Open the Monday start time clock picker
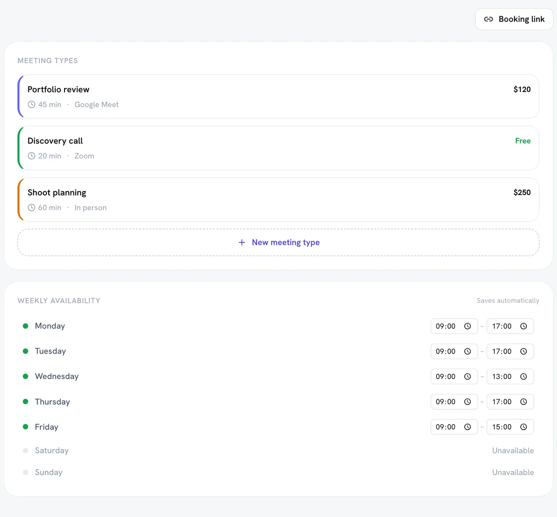The image size is (557, 517). tap(467, 326)
